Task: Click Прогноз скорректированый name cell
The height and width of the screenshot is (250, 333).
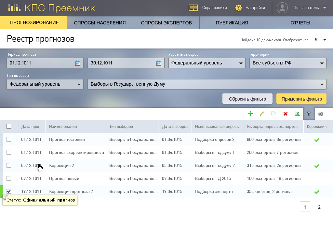Action: click(x=76, y=153)
